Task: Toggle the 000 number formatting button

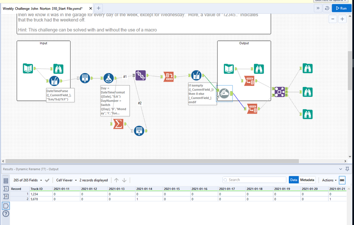Action: tap(342, 180)
